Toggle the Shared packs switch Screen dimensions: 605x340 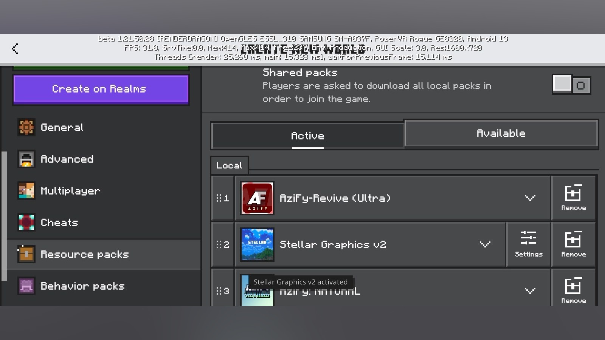(571, 85)
